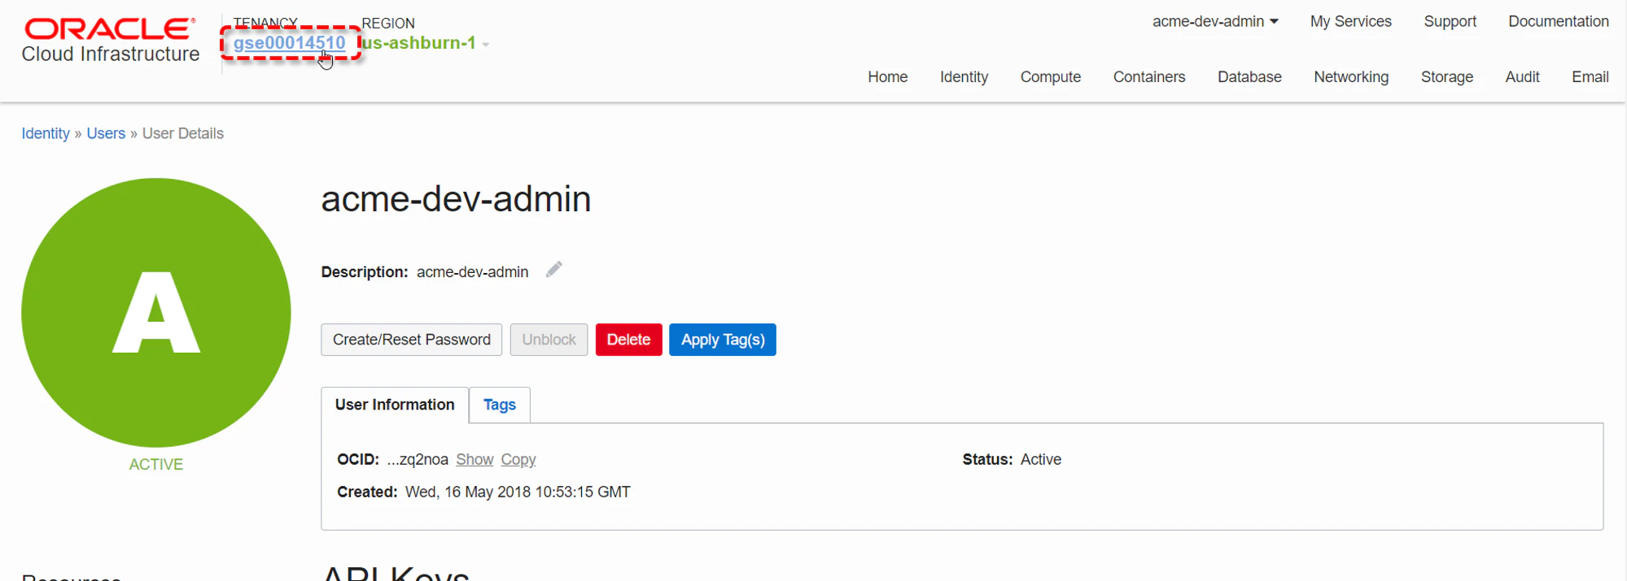Screen dimensions: 1627x581
Task: Open the Networking menu
Action: [x=1351, y=77]
